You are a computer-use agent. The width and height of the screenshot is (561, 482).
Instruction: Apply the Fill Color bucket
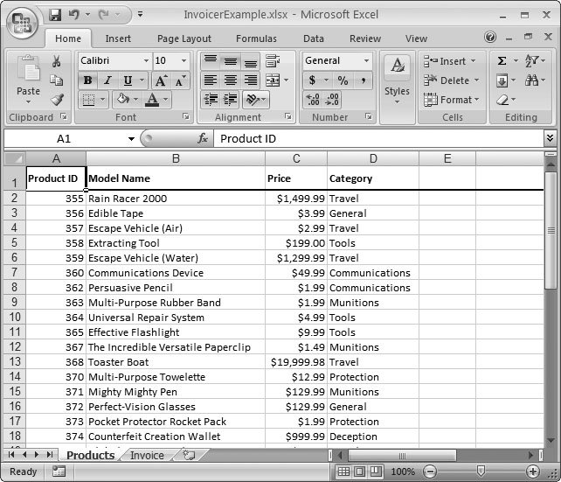click(x=122, y=99)
